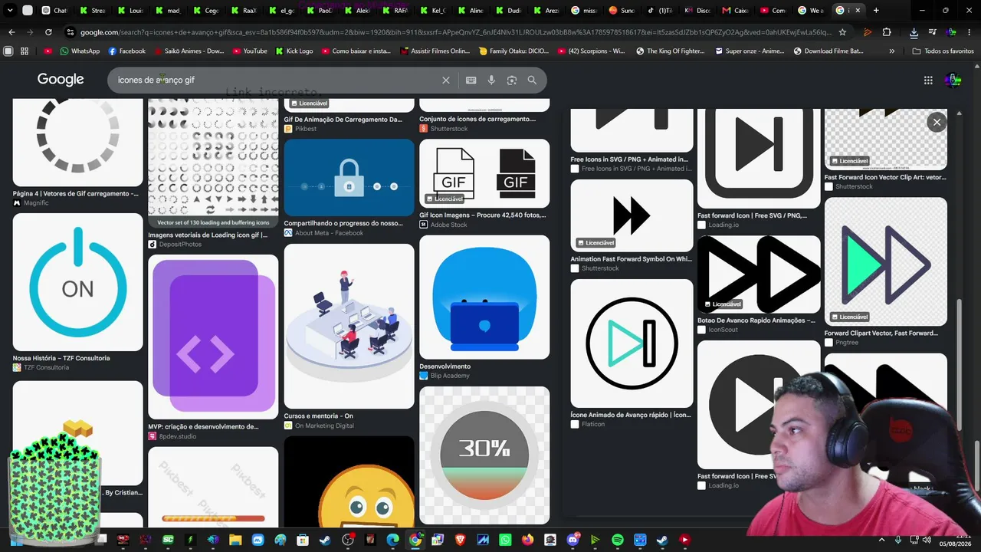Viewport: 981px width, 552px height.
Task: Open the isometric office meeting image
Action: coord(349,326)
